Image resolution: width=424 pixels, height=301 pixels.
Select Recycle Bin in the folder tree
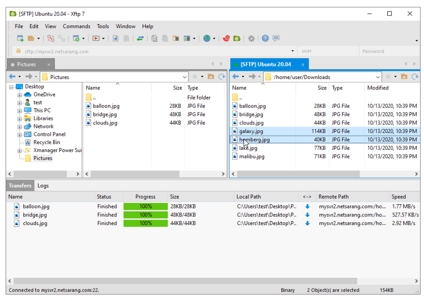point(47,142)
